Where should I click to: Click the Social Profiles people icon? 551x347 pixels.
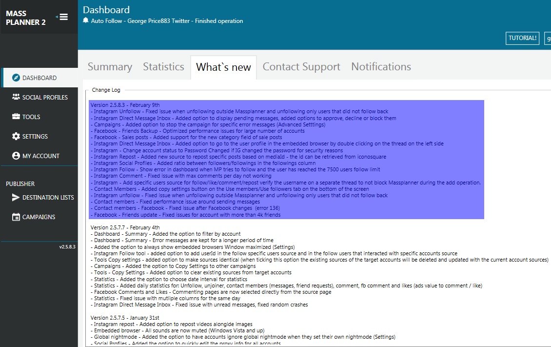pyautogui.click(x=16, y=97)
